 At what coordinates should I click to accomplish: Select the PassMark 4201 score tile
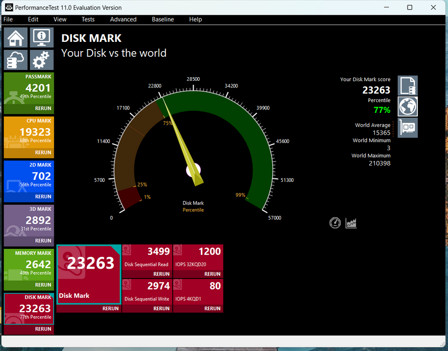click(x=29, y=88)
